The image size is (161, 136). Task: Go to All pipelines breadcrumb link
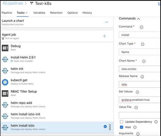(13, 3)
